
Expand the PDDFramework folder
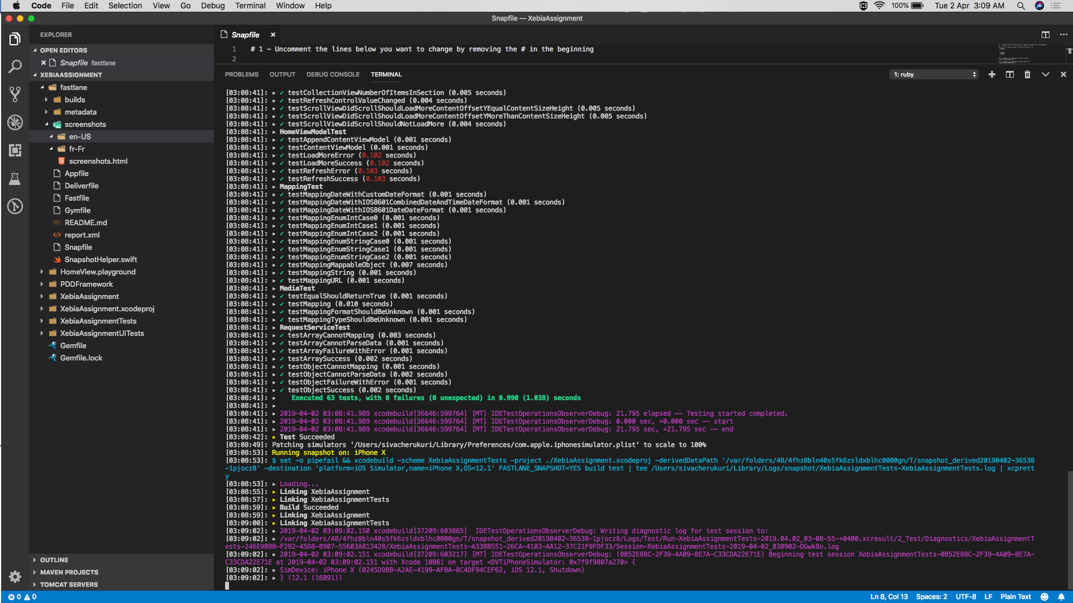(121, 284)
